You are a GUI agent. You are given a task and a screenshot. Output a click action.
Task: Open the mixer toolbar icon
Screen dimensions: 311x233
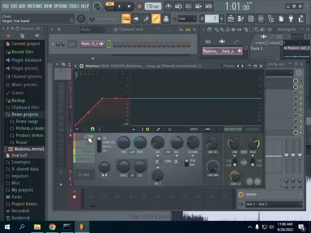(x=261, y=19)
